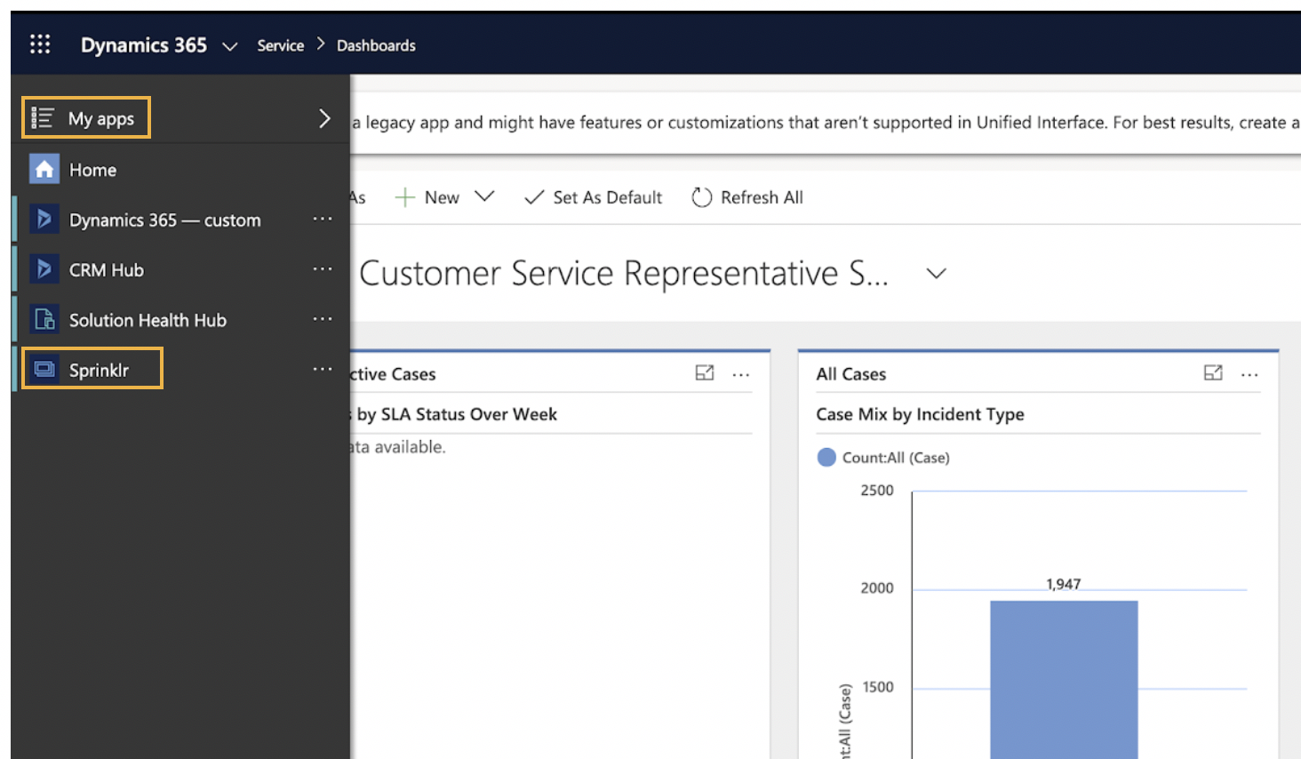Viewport: 1301px width, 759px height.
Task: Click the Refresh All circular arrow icon
Action: 702,197
